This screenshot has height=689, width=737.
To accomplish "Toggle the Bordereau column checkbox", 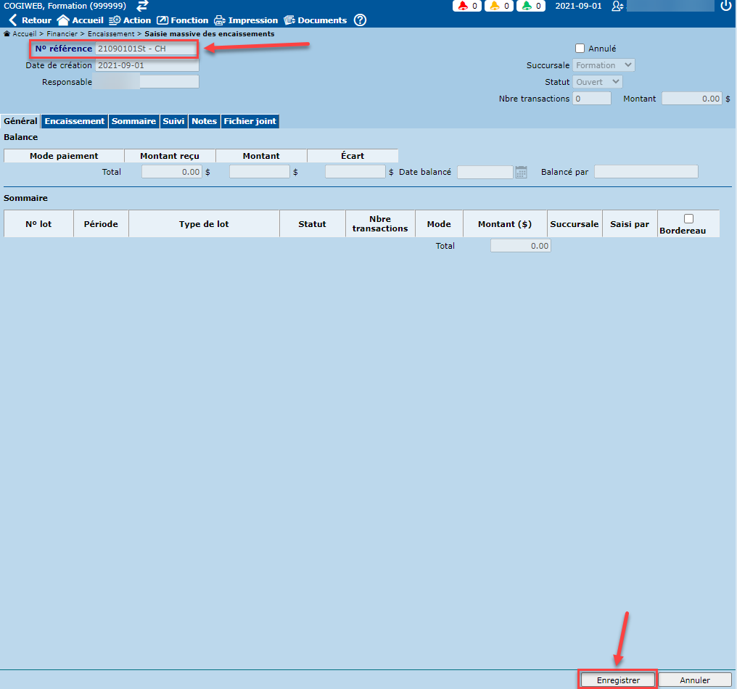I will [x=688, y=218].
